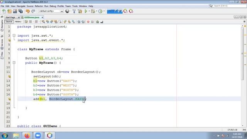Click the Find Selection magnifier icon in editor toolbar
This screenshot has width=247, height=139.
[43, 22]
